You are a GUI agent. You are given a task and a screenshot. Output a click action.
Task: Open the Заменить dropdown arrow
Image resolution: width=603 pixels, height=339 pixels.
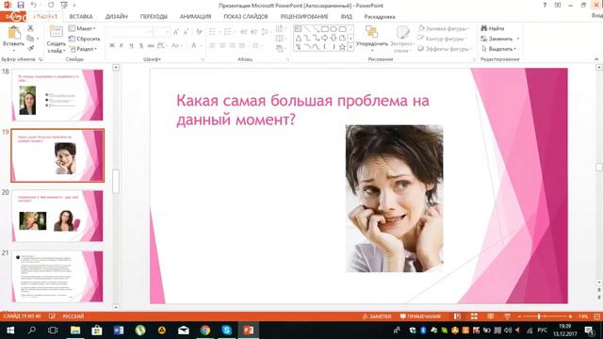coord(518,39)
